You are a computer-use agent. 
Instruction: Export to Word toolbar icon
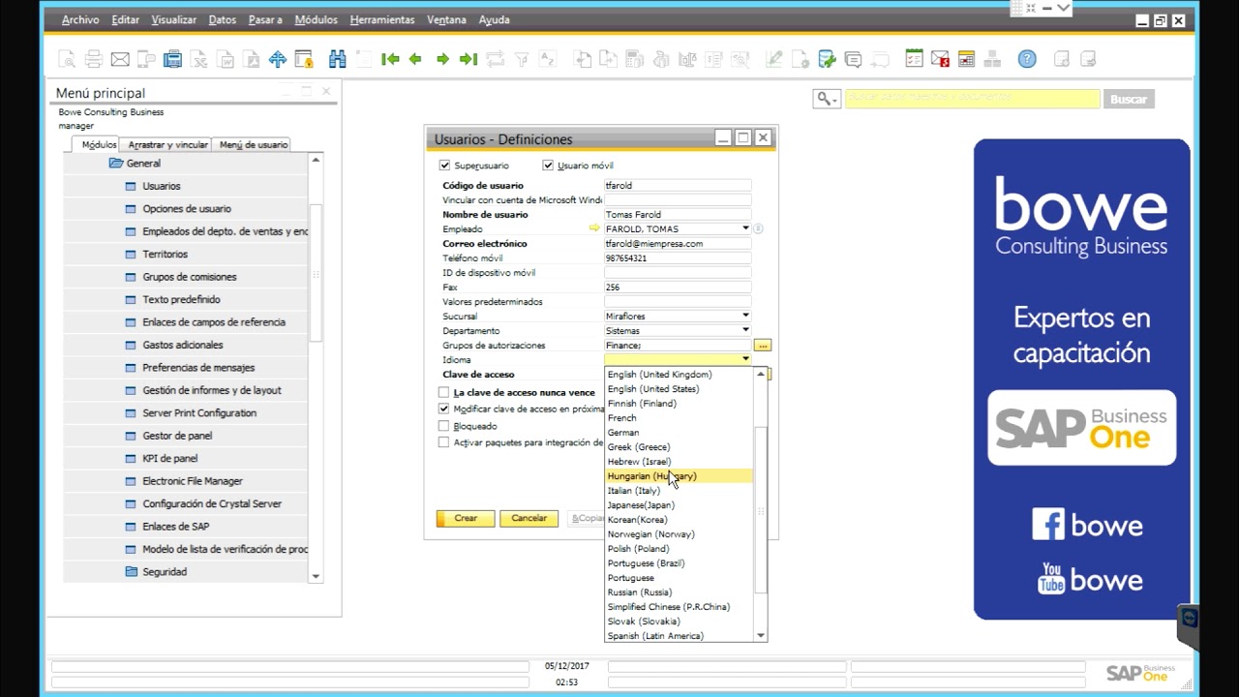(225, 59)
